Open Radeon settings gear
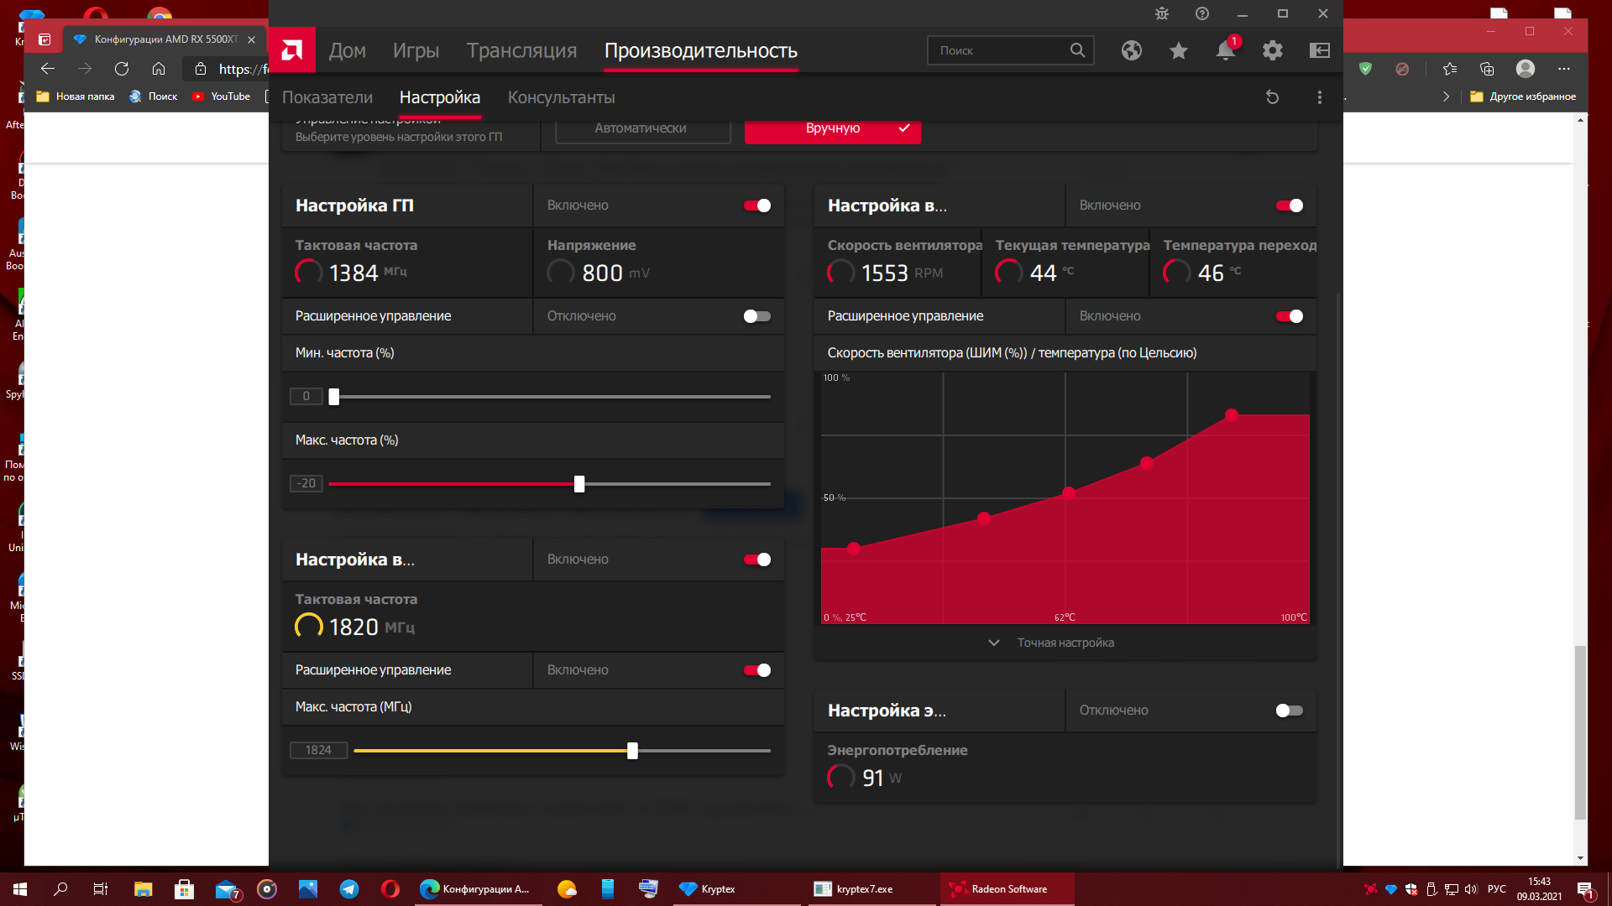The height and width of the screenshot is (906, 1612). pos(1273,50)
